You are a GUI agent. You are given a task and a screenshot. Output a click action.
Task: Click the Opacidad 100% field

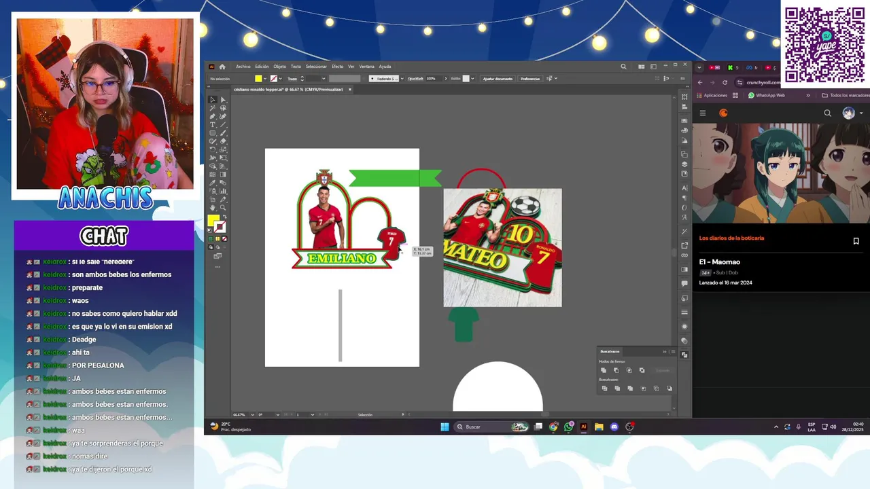click(435, 78)
